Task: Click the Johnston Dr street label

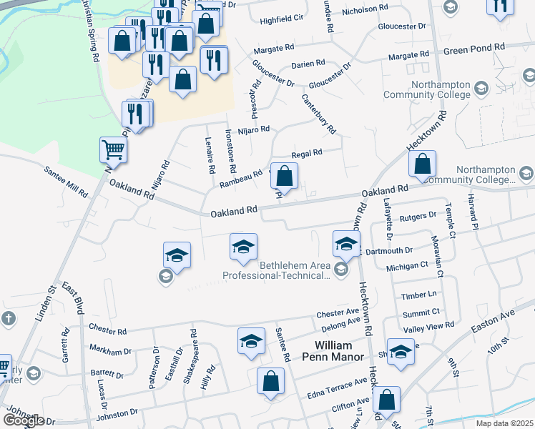Action: coord(117,415)
